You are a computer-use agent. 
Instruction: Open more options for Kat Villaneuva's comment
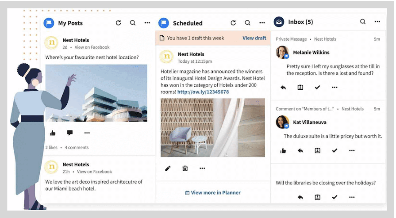352,151
